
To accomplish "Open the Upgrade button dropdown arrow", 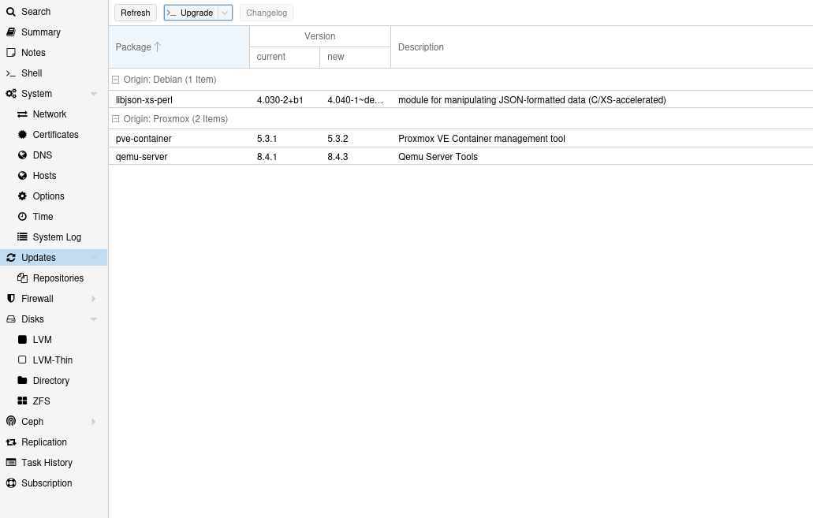I will pos(225,13).
